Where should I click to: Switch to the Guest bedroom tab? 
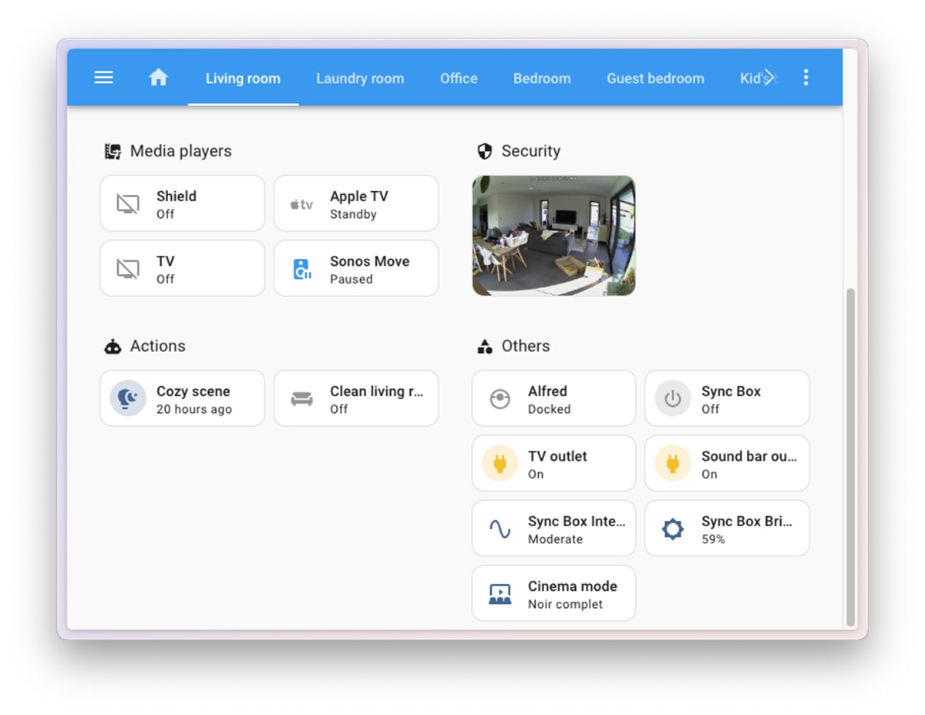pos(654,79)
